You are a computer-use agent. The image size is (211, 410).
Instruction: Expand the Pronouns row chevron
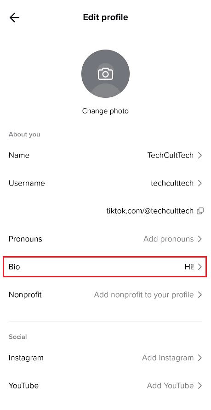click(x=200, y=239)
